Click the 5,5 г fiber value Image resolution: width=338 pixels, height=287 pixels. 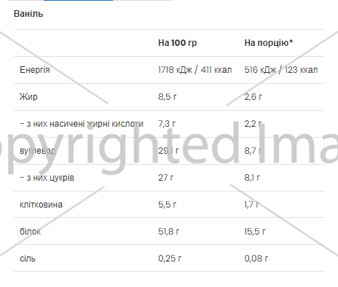(168, 205)
